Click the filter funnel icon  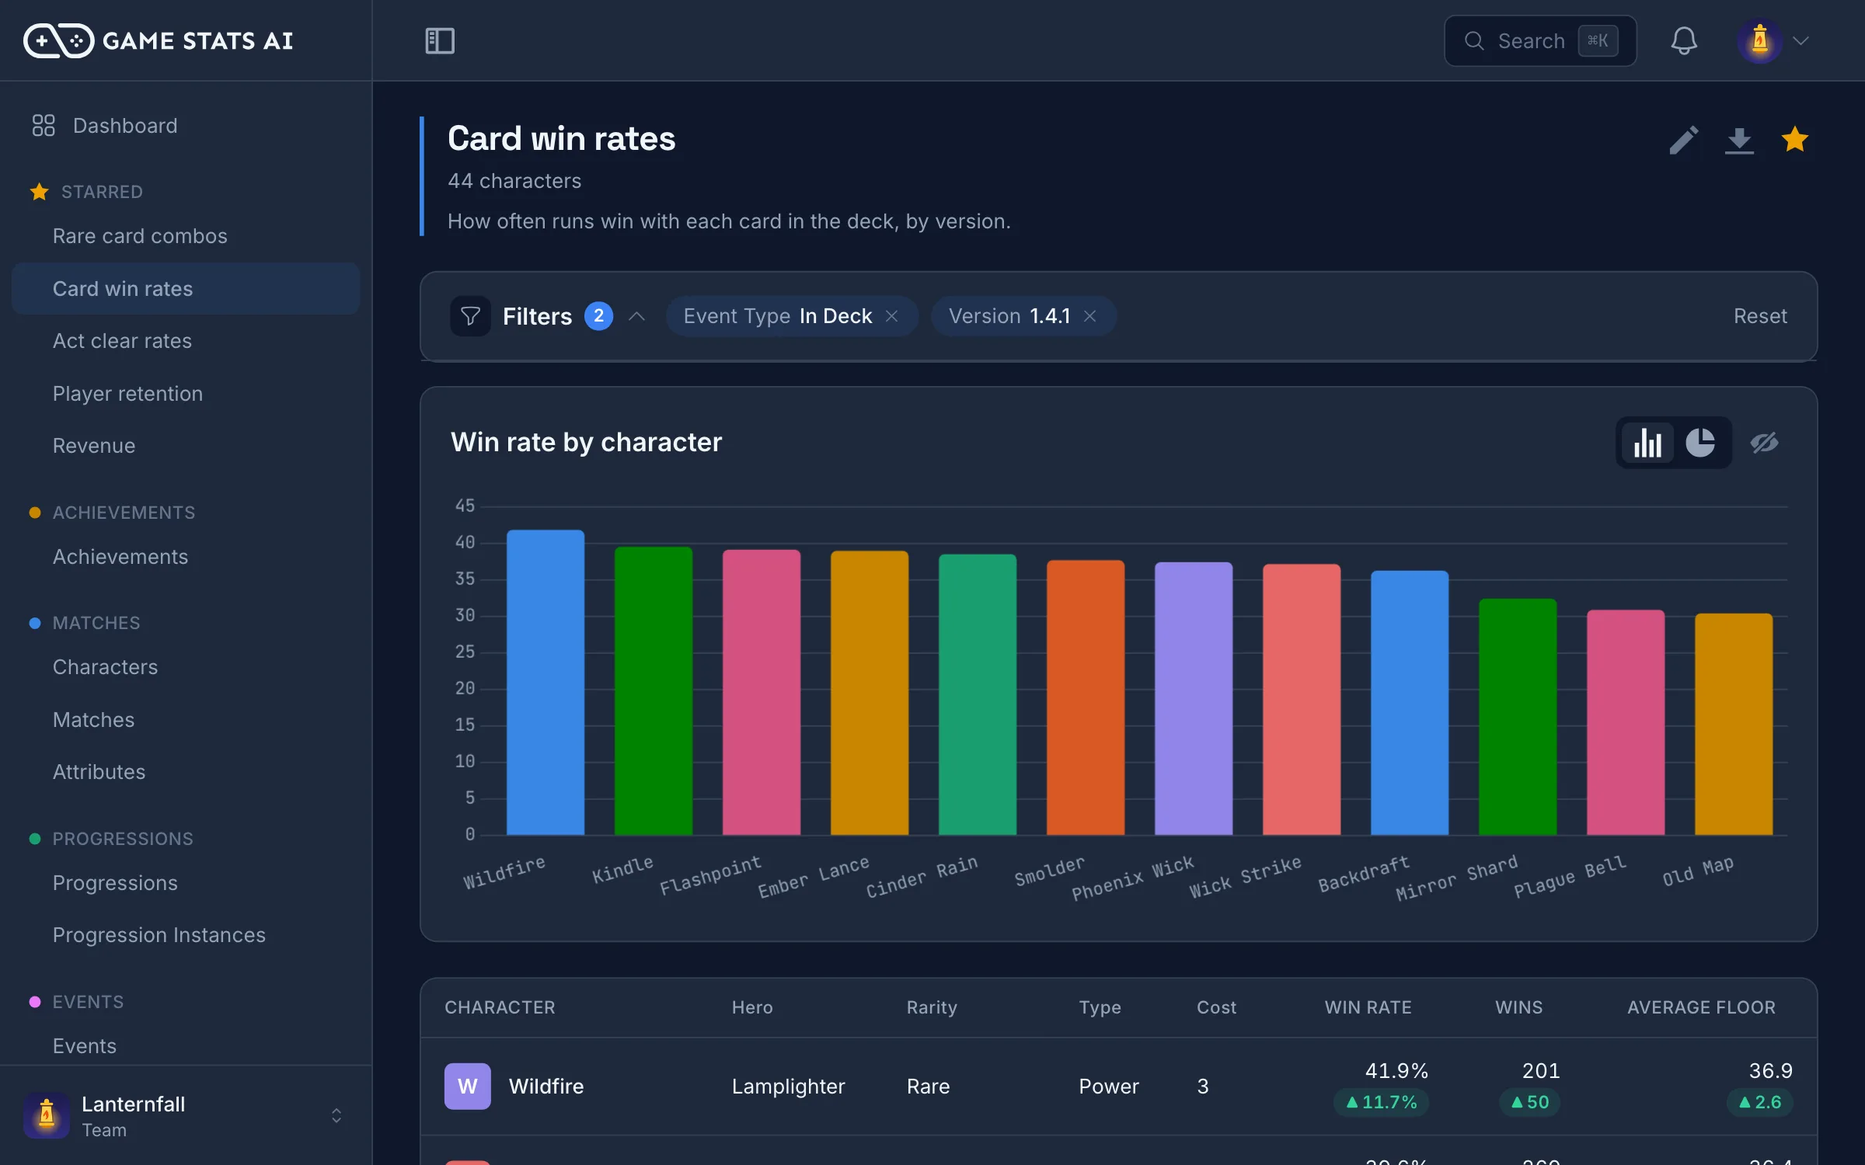470,315
